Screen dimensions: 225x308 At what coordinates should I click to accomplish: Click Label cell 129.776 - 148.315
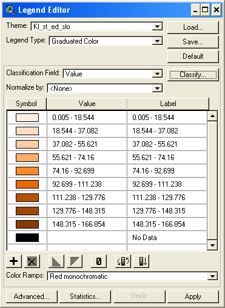click(x=167, y=211)
